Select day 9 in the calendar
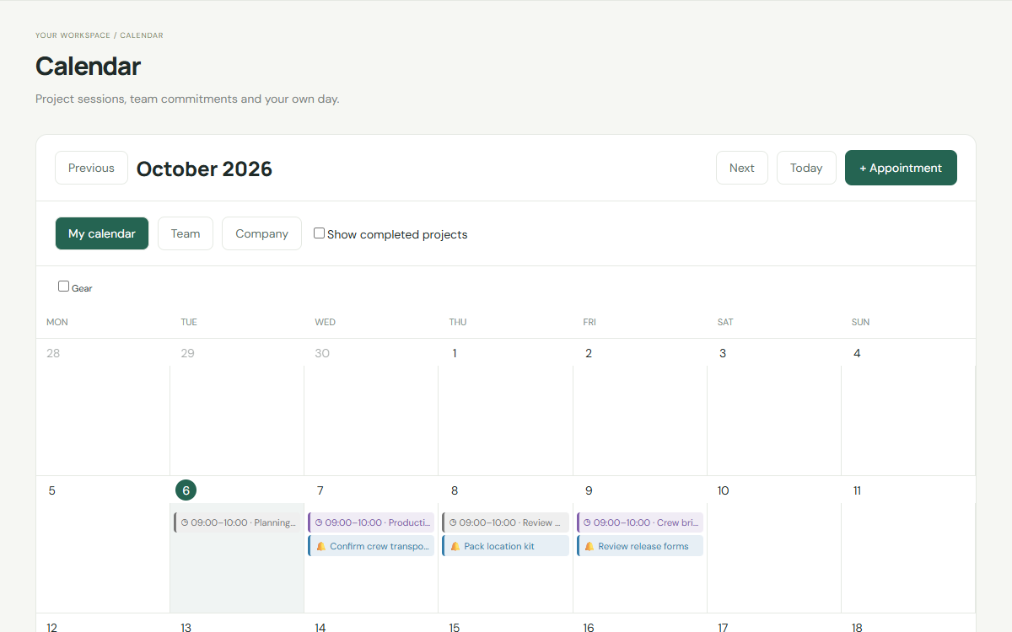This screenshot has height=632, width=1012. coord(589,490)
